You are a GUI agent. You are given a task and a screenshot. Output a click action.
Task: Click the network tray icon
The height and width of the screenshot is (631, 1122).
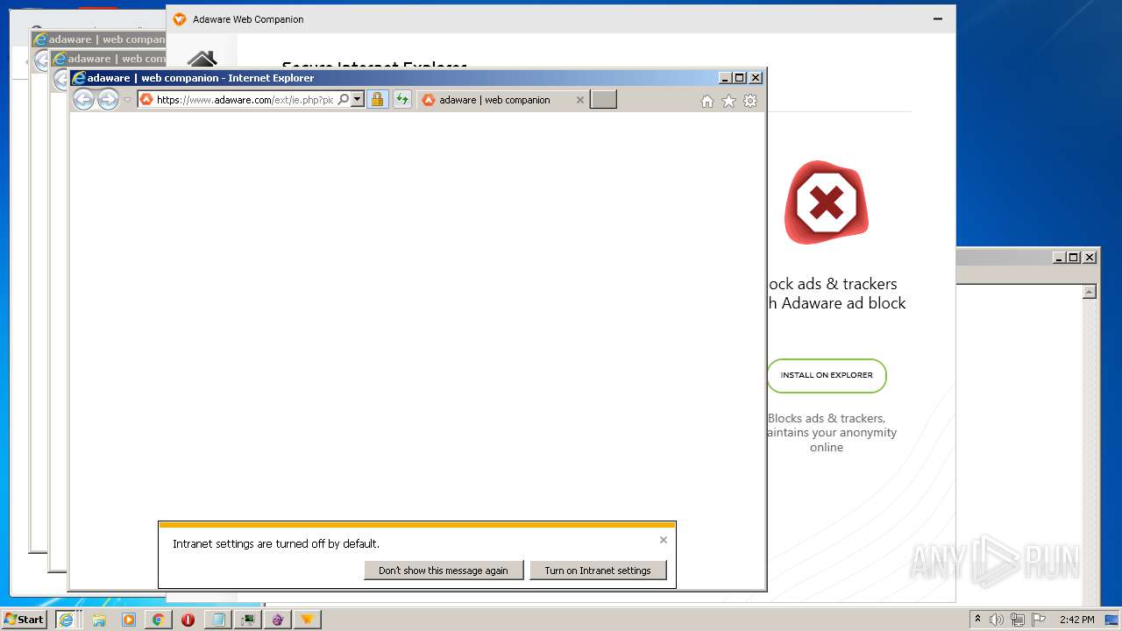click(1018, 620)
